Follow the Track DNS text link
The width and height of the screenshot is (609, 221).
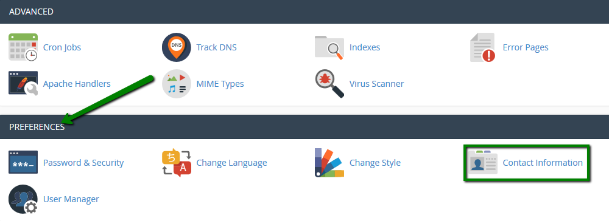pos(216,47)
